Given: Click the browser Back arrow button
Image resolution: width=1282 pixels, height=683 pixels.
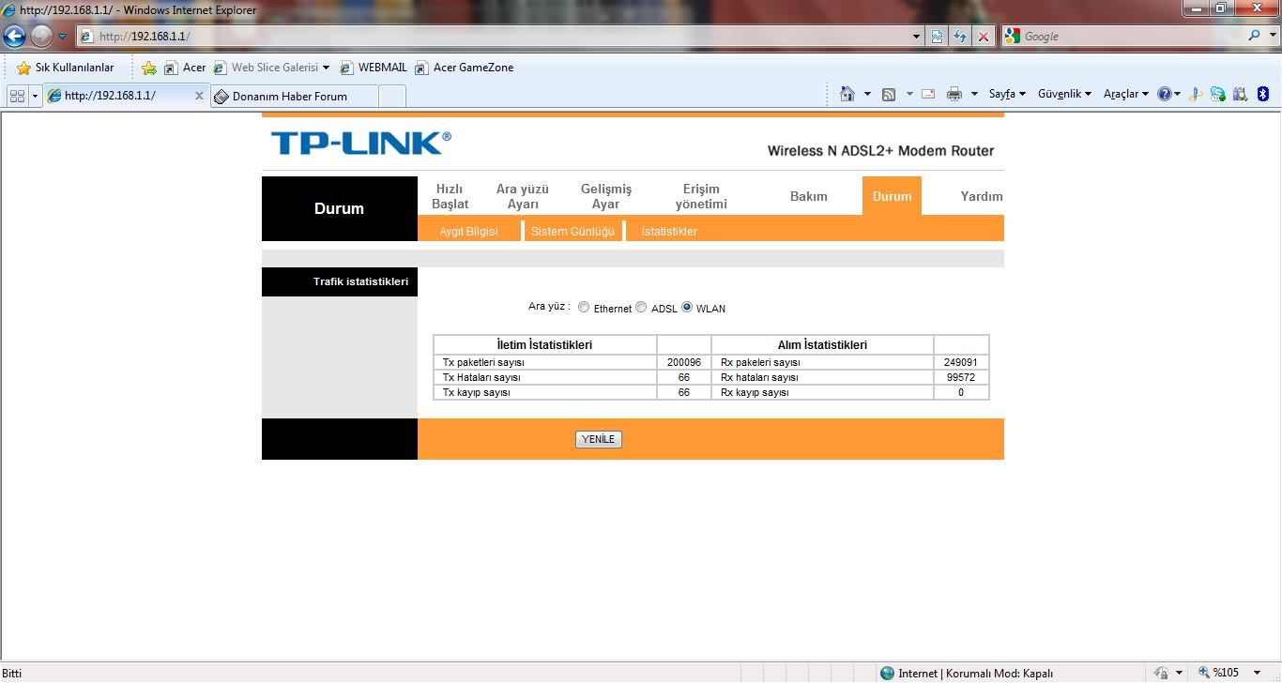Looking at the screenshot, I should tap(14, 37).
